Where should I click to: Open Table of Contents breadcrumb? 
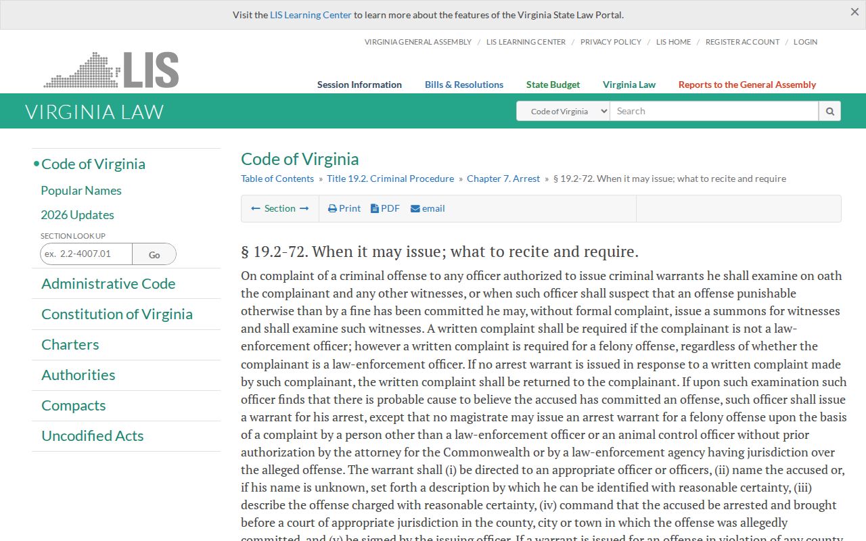pyautogui.click(x=277, y=179)
